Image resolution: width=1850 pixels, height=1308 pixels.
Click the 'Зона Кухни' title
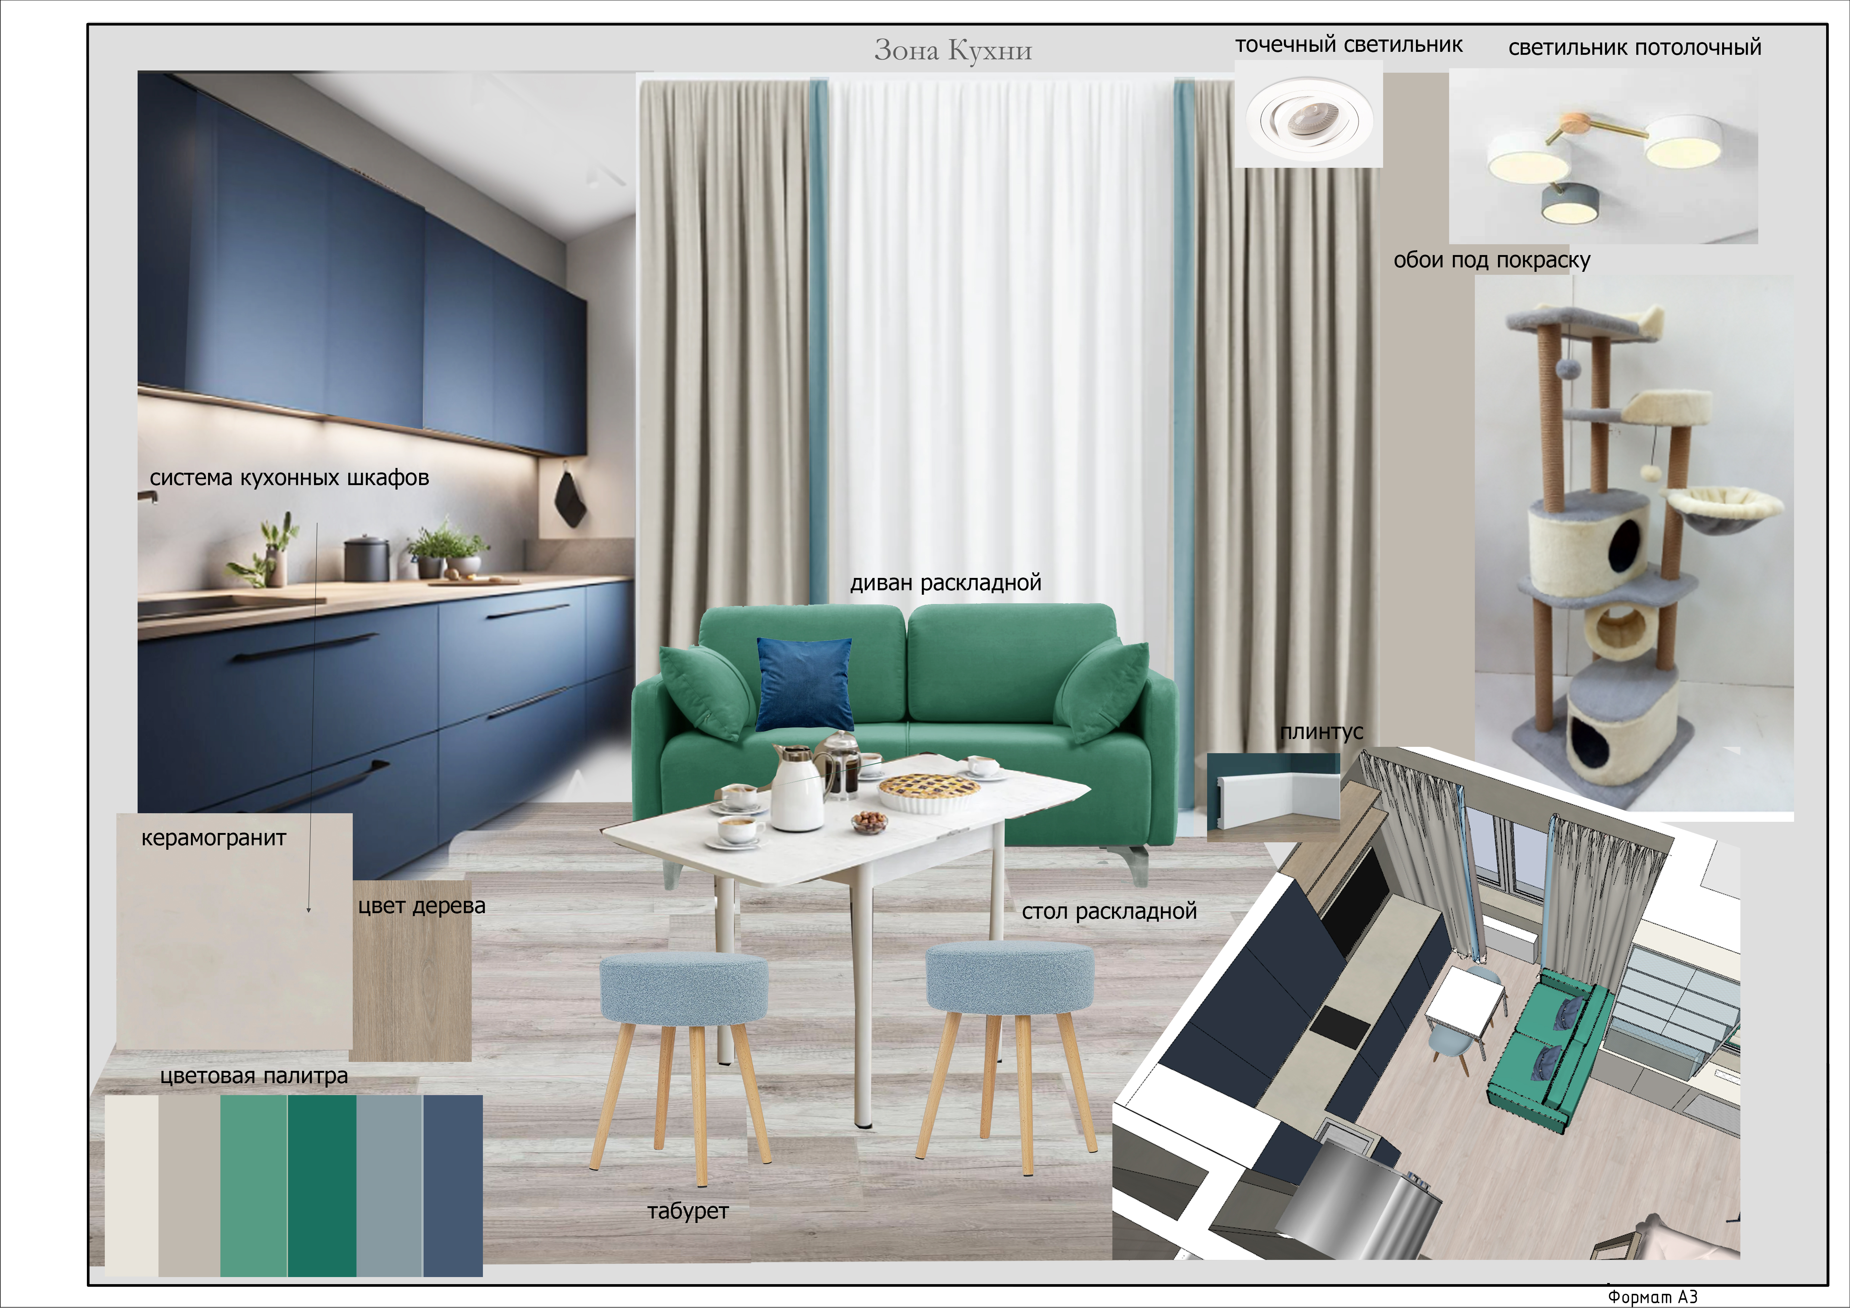tap(953, 50)
